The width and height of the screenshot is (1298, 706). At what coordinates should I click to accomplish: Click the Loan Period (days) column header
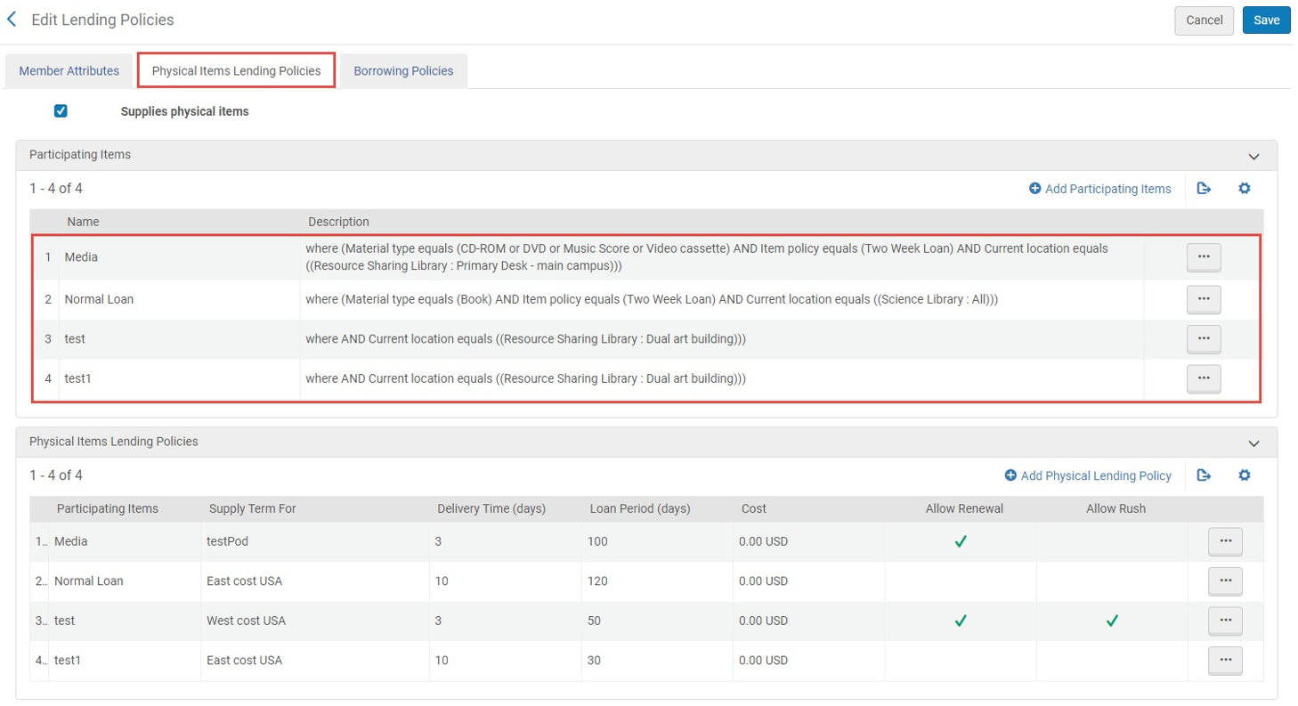tap(640, 509)
